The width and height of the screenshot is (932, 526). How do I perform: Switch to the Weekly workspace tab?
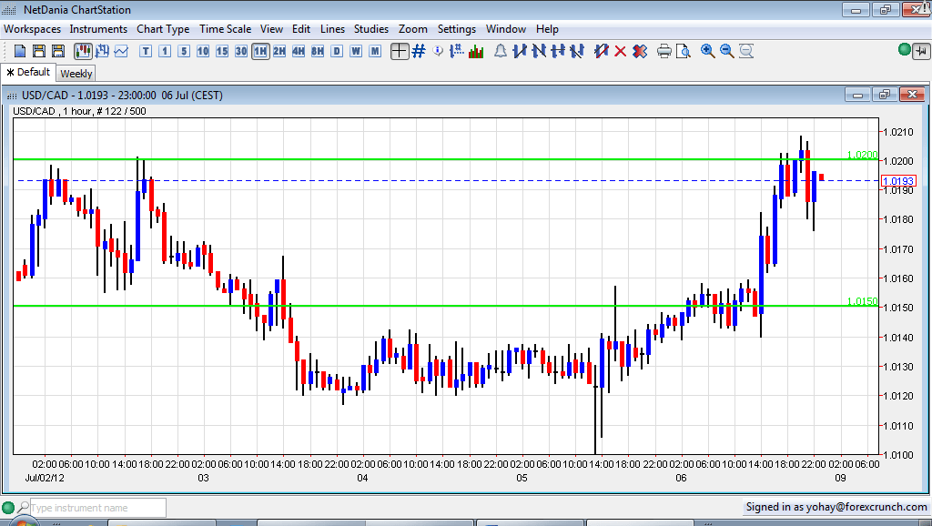76,74
